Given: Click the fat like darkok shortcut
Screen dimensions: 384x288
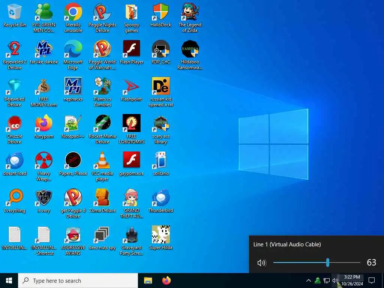Looking at the screenshot, I should pos(43,49).
